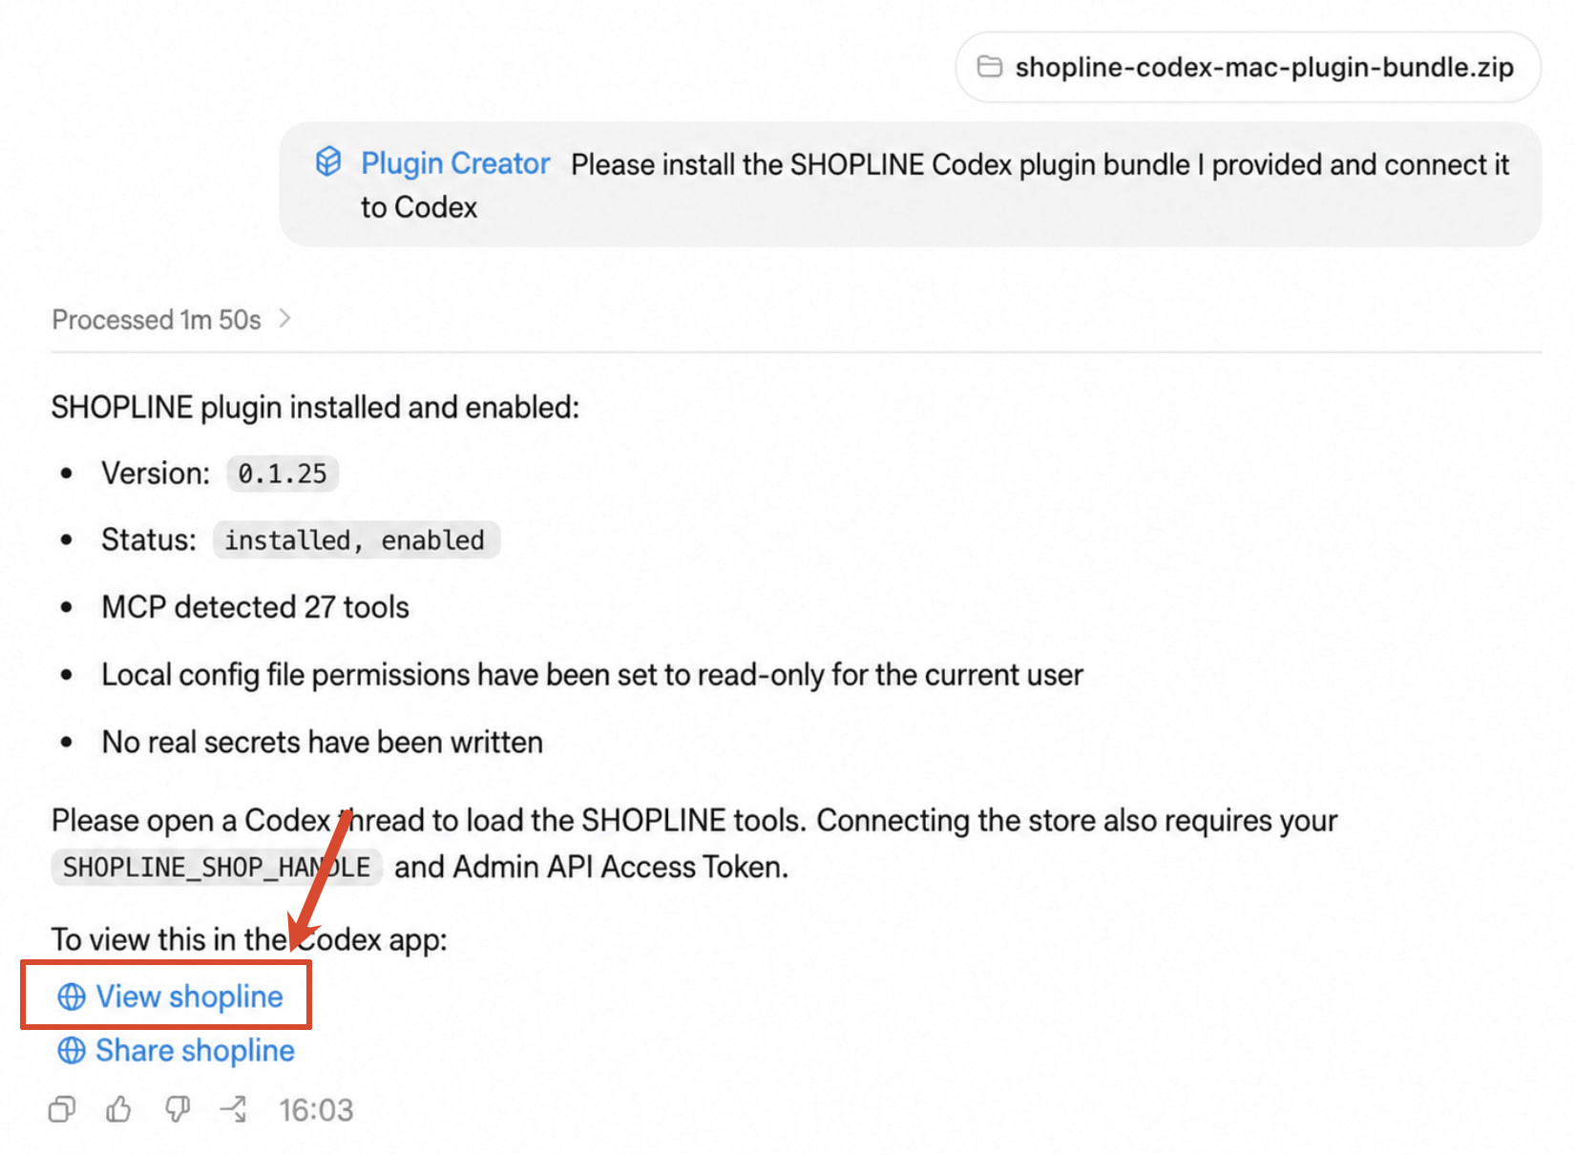
Task: Click the 16:03 message timestamp
Action: coord(316,1110)
